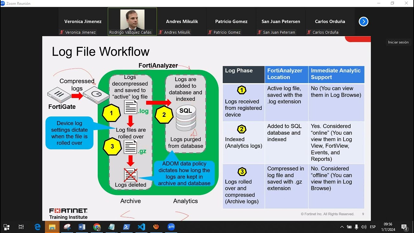414x233 pixels.
Task: Select Veronica Jimenez's participant tile
Action: pyautogui.click(x=83, y=22)
